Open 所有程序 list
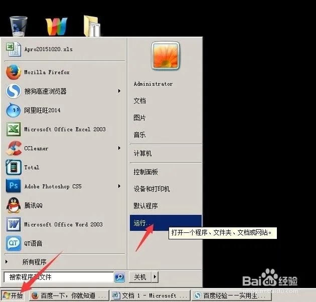 [34, 262]
